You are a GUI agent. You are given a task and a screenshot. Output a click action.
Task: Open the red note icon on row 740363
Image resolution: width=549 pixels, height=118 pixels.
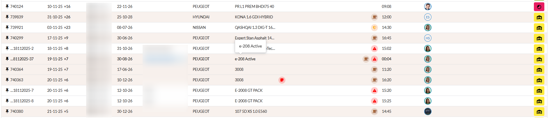[282, 80]
